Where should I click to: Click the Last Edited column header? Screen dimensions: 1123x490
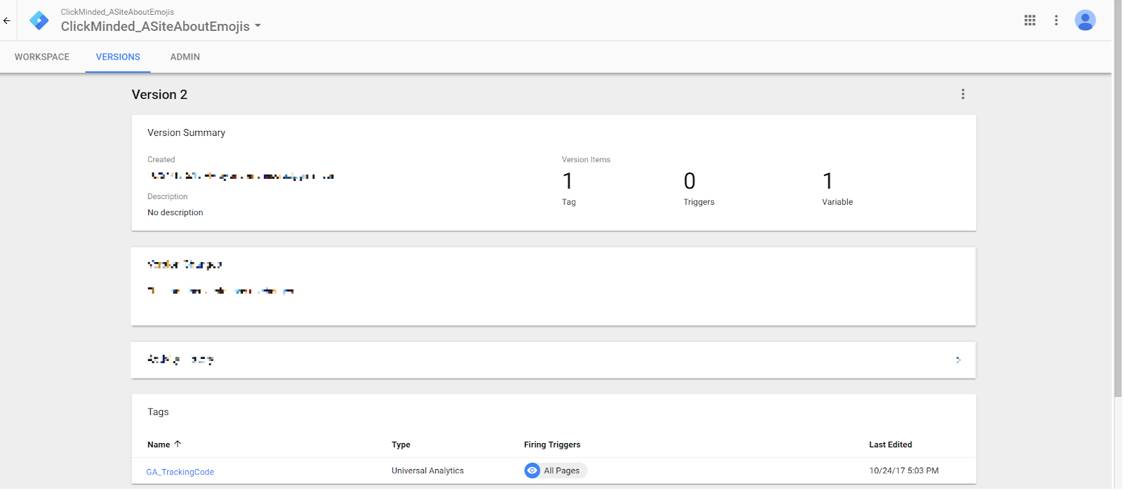pyautogui.click(x=890, y=444)
